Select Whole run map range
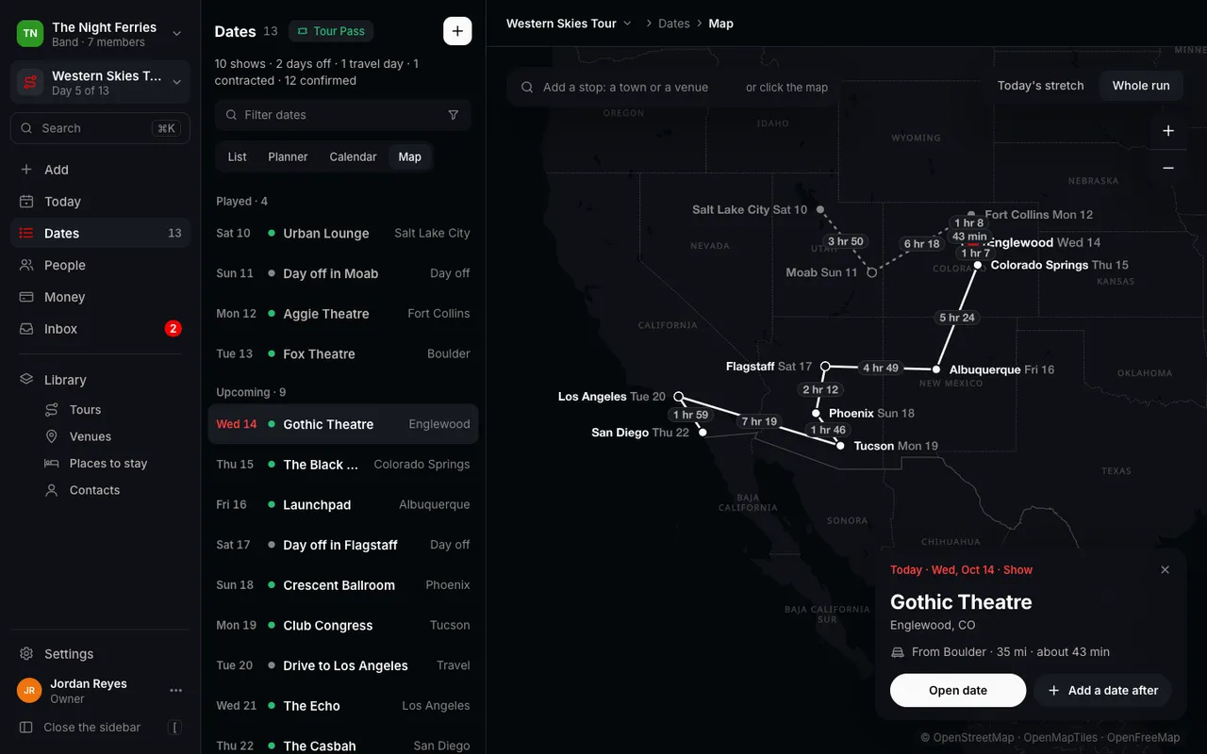This screenshot has height=754, width=1207. coord(1141,86)
